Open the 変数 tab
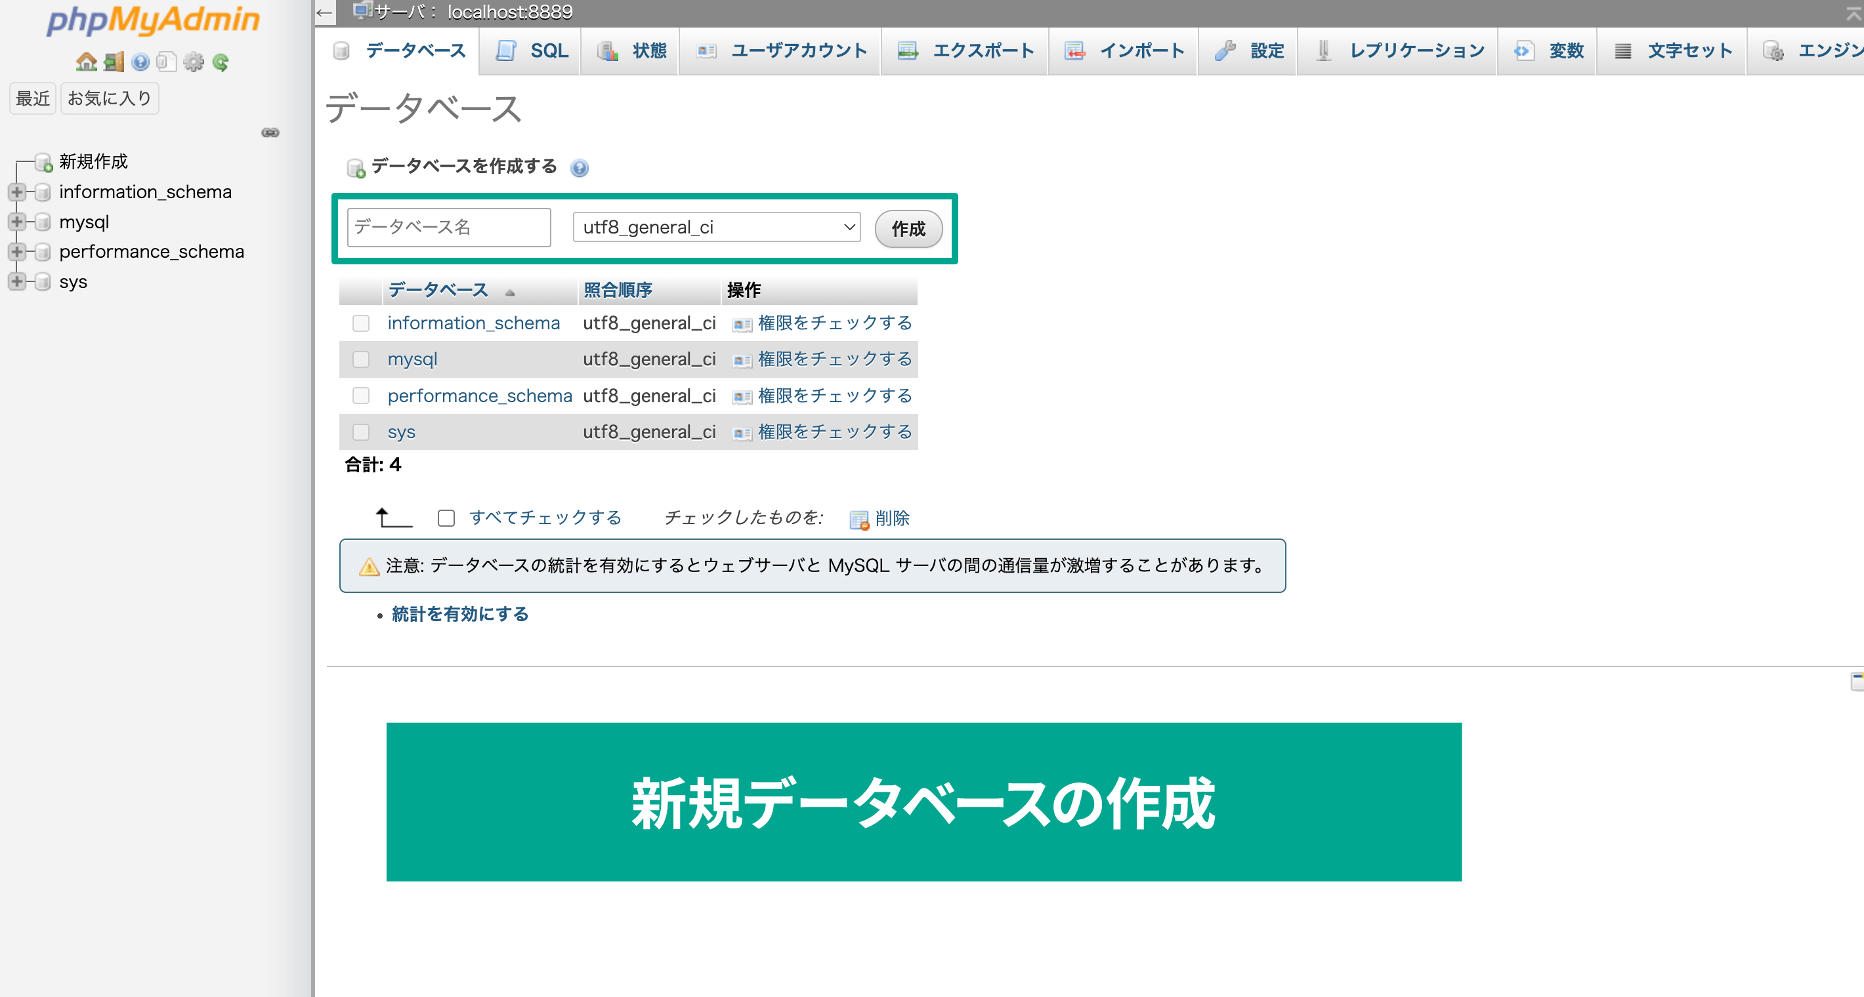 [1548, 51]
